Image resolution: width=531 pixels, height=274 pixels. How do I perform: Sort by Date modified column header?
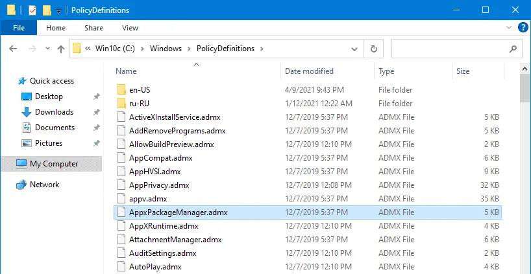click(x=309, y=71)
